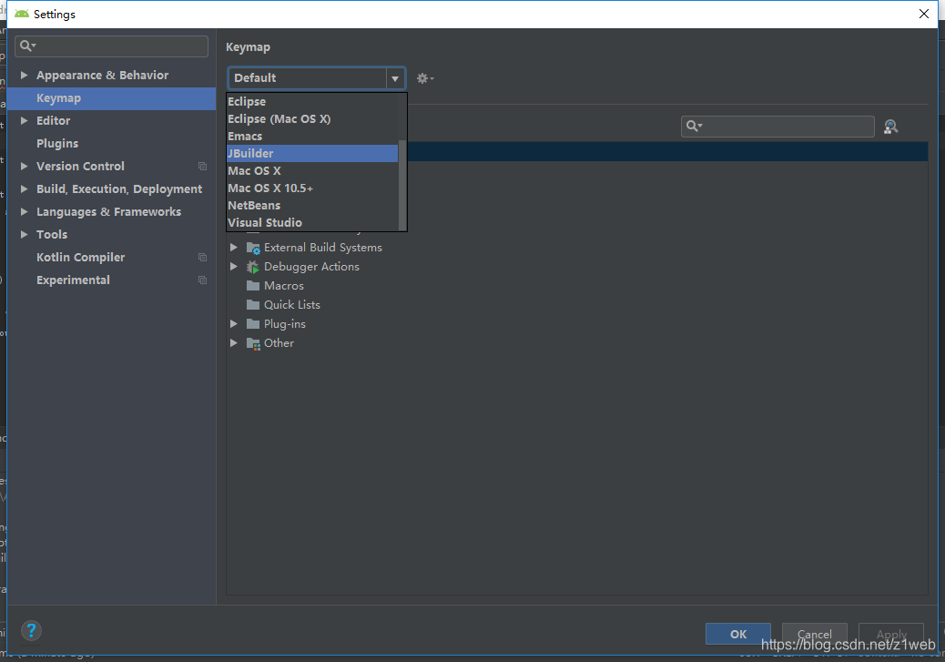Click project-level icon beside Kotlin Compiler
The width and height of the screenshot is (945, 662).
(x=202, y=258)
